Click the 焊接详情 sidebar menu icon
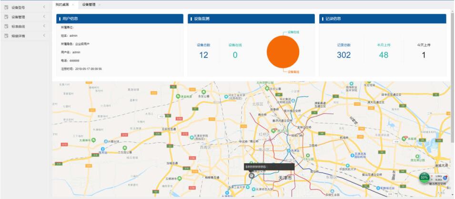Image resolution: width=455 pixels, height=199 pixels. pyautogui.click(x=6, y=36)
